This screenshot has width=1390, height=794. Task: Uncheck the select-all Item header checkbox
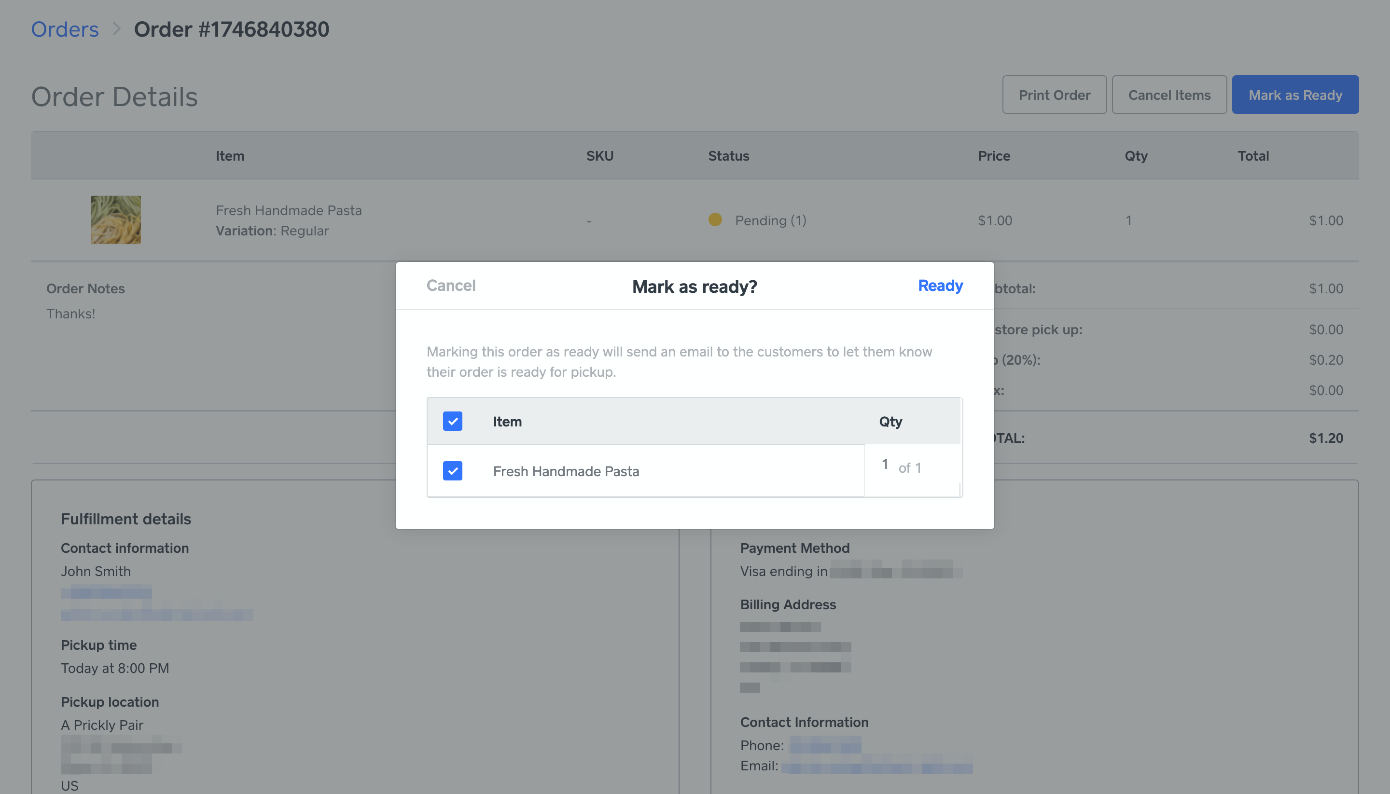coord(452,421)
